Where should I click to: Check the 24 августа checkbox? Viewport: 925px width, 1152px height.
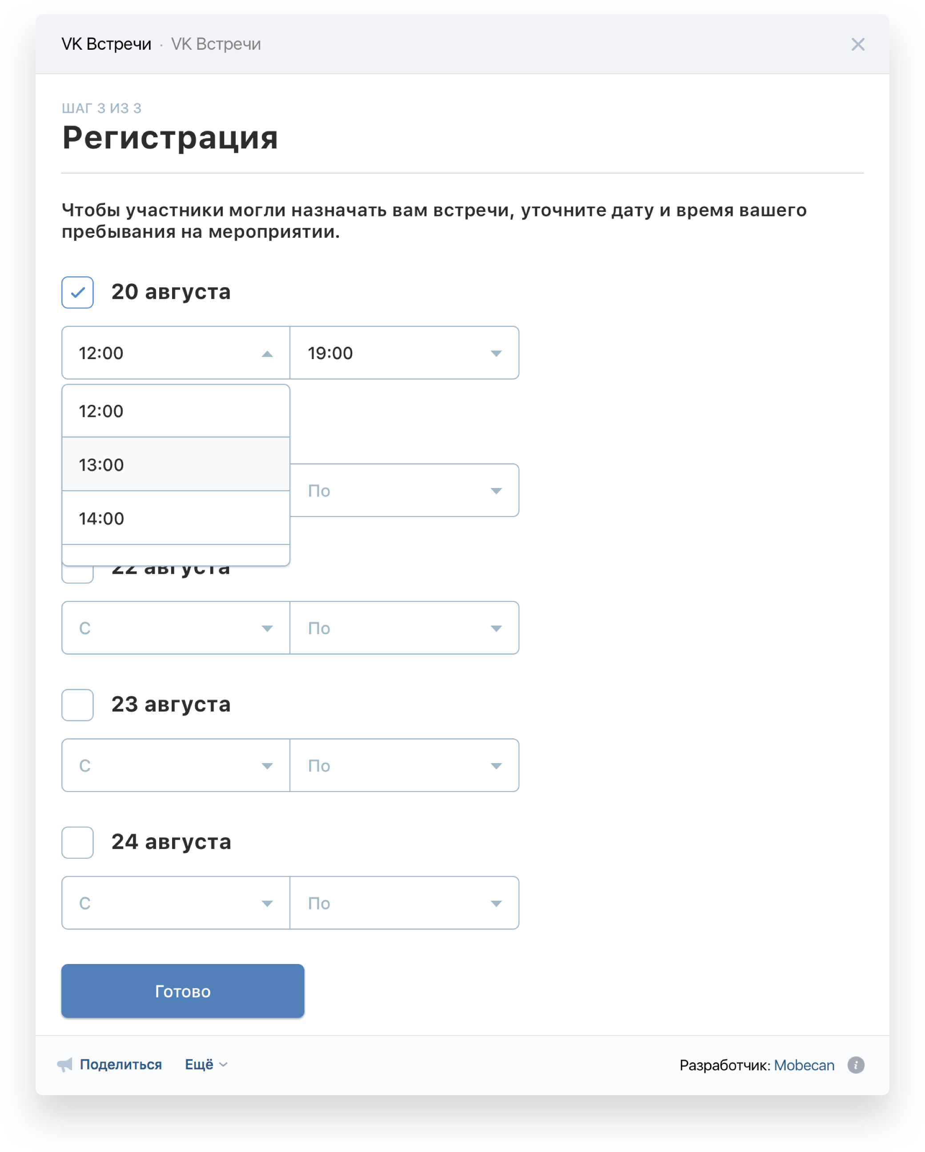point(77,842)
